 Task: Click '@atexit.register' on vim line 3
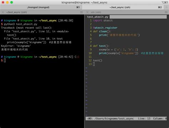(105, 28)
